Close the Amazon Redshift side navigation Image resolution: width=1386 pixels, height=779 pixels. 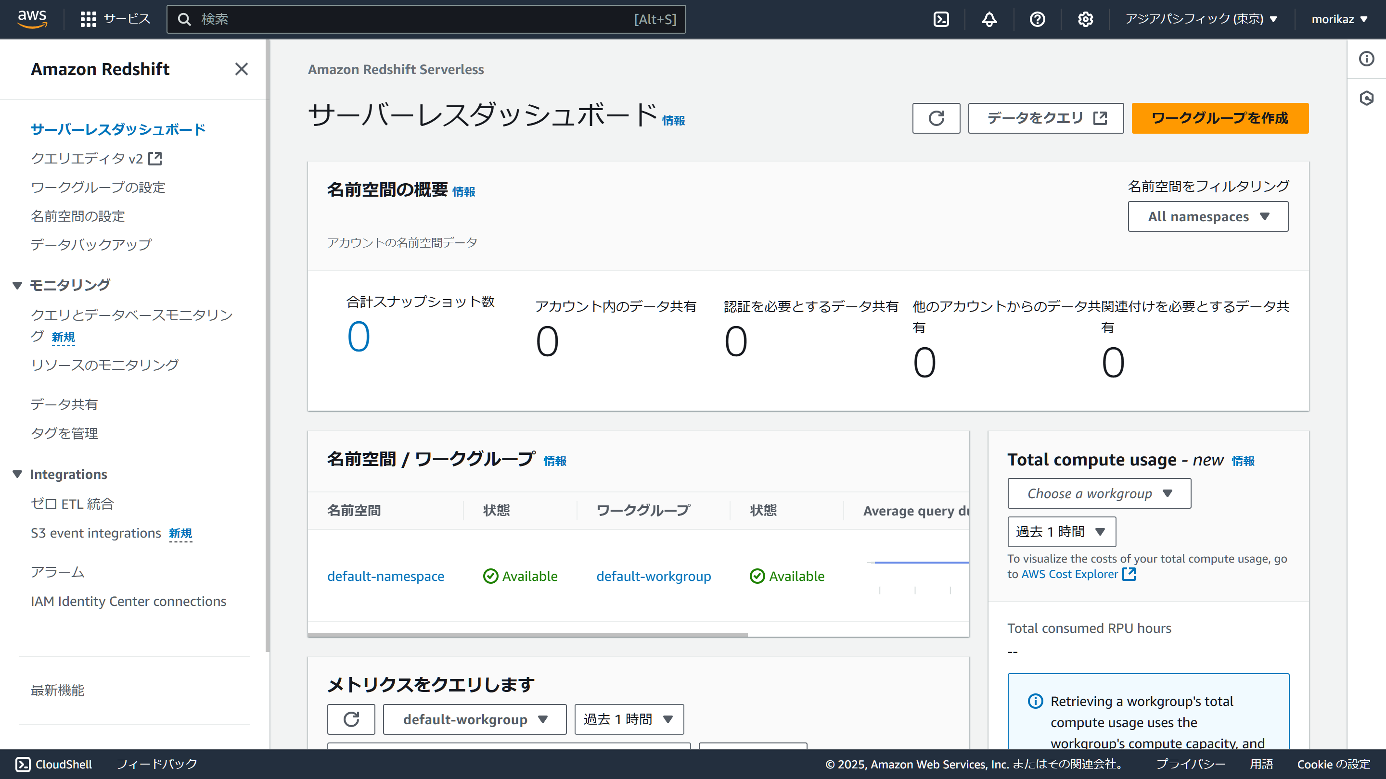242,69
